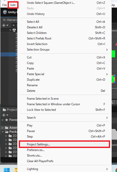Screen dimensions: 117x172
Task: Click the Hierarchy search field
Action: 14,25
